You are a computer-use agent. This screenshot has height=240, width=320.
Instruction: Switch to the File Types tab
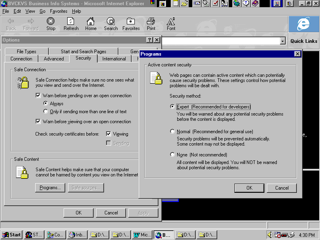tap(26, 52)
